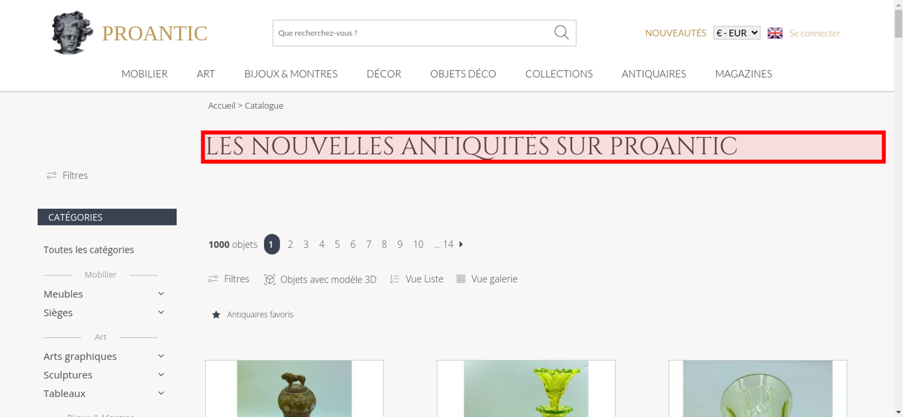This screenshot has width=903, height=417.
Task: Go to results page 5
Action: pos(337,244)
